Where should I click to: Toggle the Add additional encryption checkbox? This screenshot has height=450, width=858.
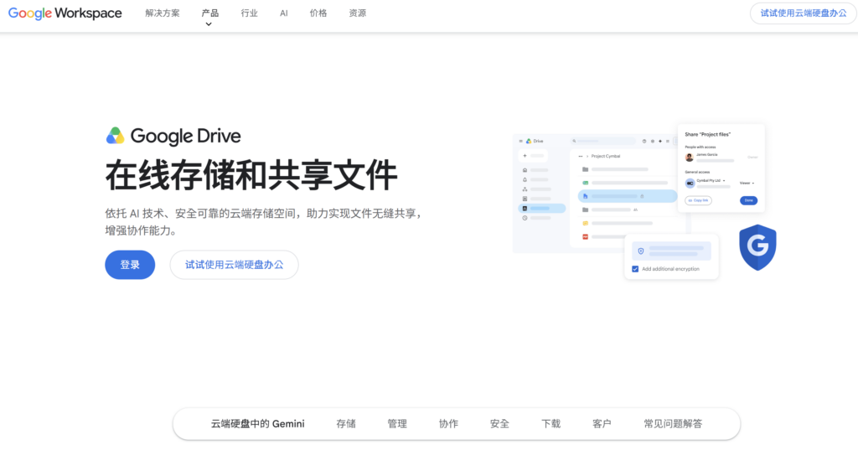tap(635, 269)
